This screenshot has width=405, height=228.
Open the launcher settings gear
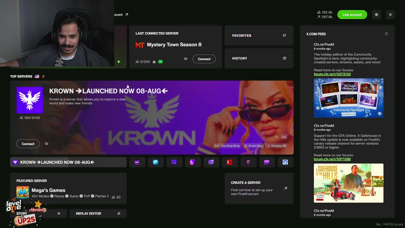pyautogui.click(x=377, y=15)
